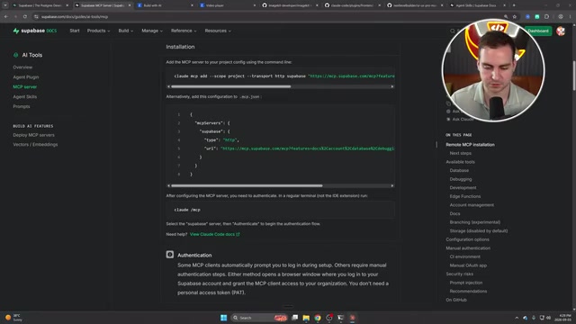Open Agent Plugin in the sidebar
The image size is (576, 324).
click(26, 77)
